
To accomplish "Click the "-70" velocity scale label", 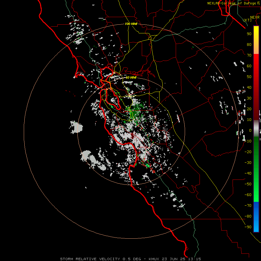I will tap(248, 206).
